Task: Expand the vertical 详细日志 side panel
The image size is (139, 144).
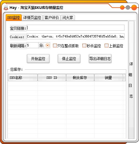Action: click(x=131, y=80)
